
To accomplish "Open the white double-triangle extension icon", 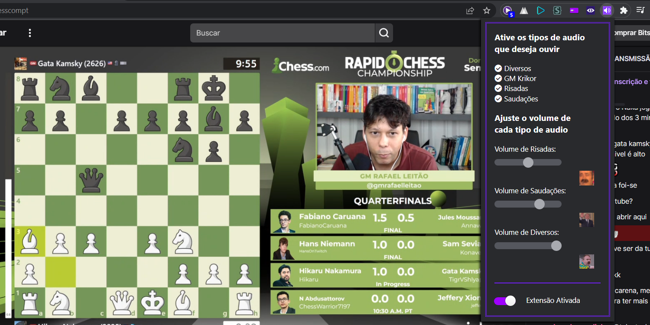I will (524, 10).
